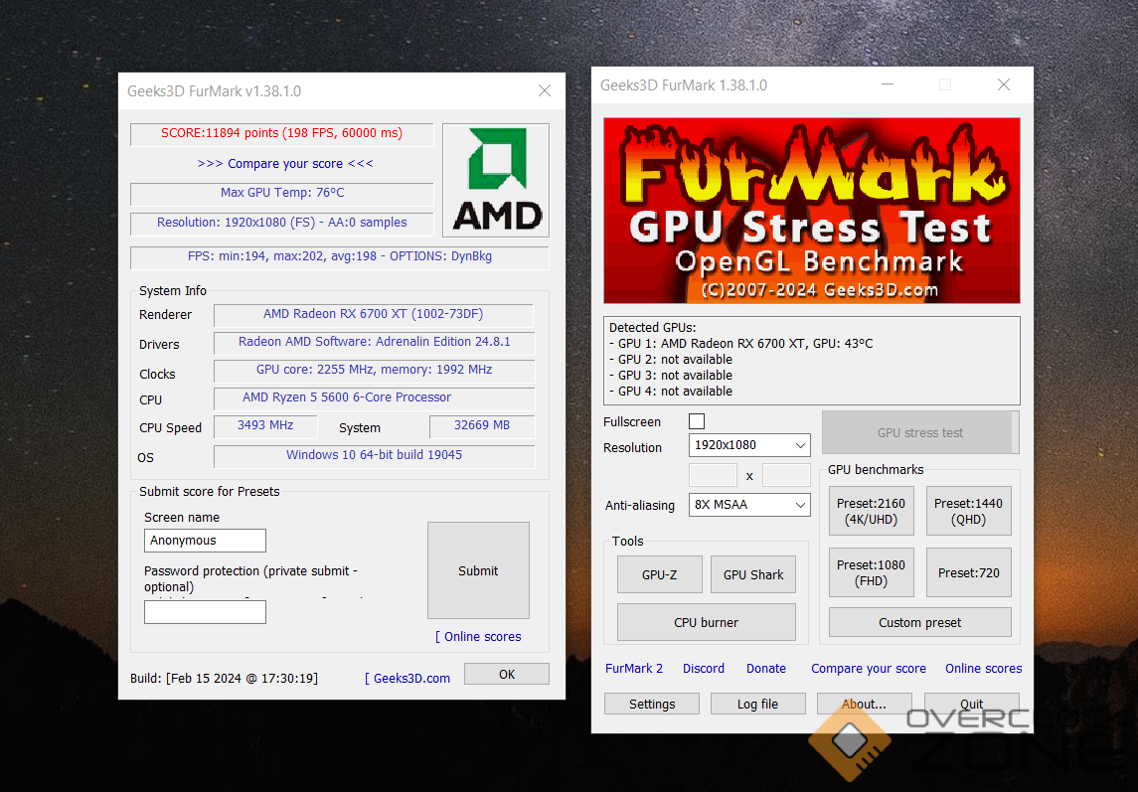Select the Build: [Feb 15 2024 @ 17:30:19] text
This screenshot has height=792, width=1138.
225,678
